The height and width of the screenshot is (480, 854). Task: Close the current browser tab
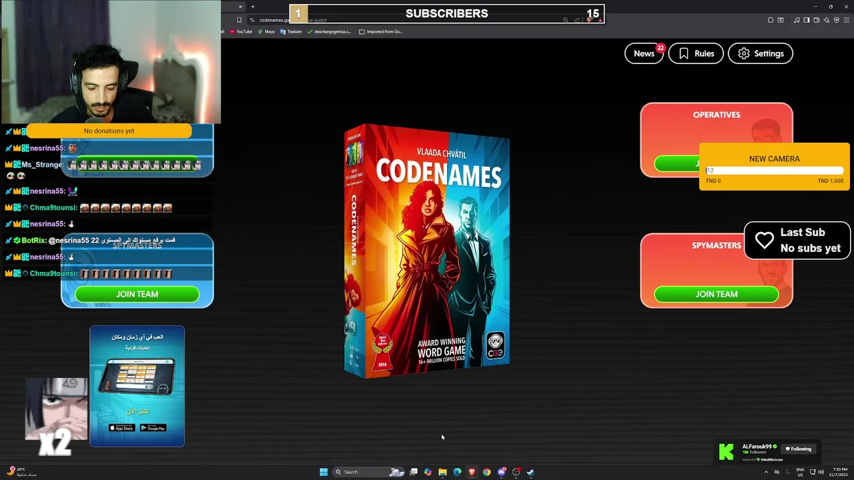click(x=240, y=7)
